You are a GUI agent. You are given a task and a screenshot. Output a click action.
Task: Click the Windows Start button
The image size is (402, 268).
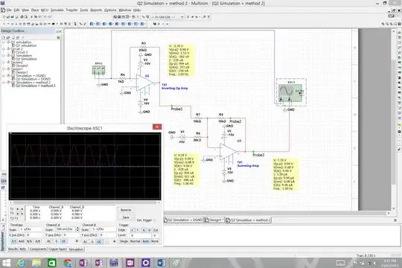point(6,263)
